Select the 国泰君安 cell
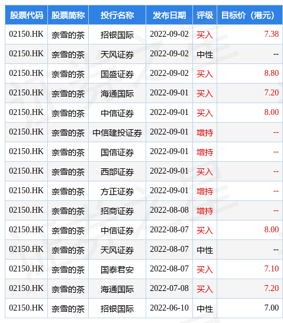 click(117, 270)
